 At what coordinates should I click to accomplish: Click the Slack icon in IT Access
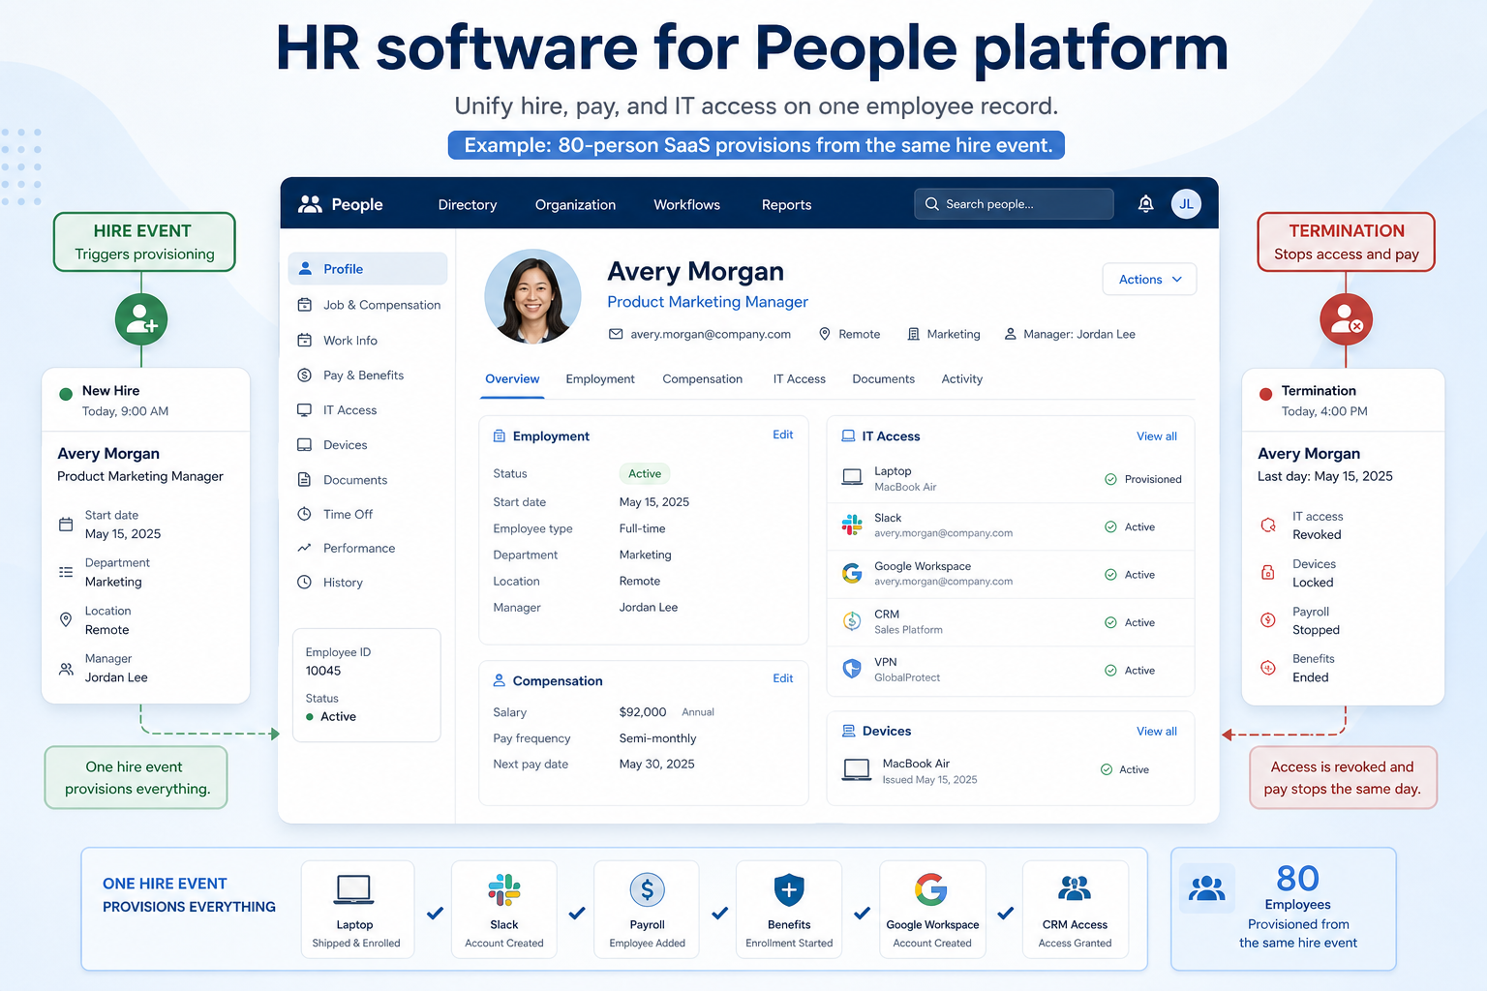click(852, 526)
